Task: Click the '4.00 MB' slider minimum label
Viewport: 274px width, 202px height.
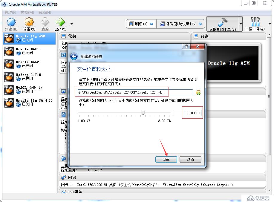Action: pyautogui.click(x=84, y=121)
